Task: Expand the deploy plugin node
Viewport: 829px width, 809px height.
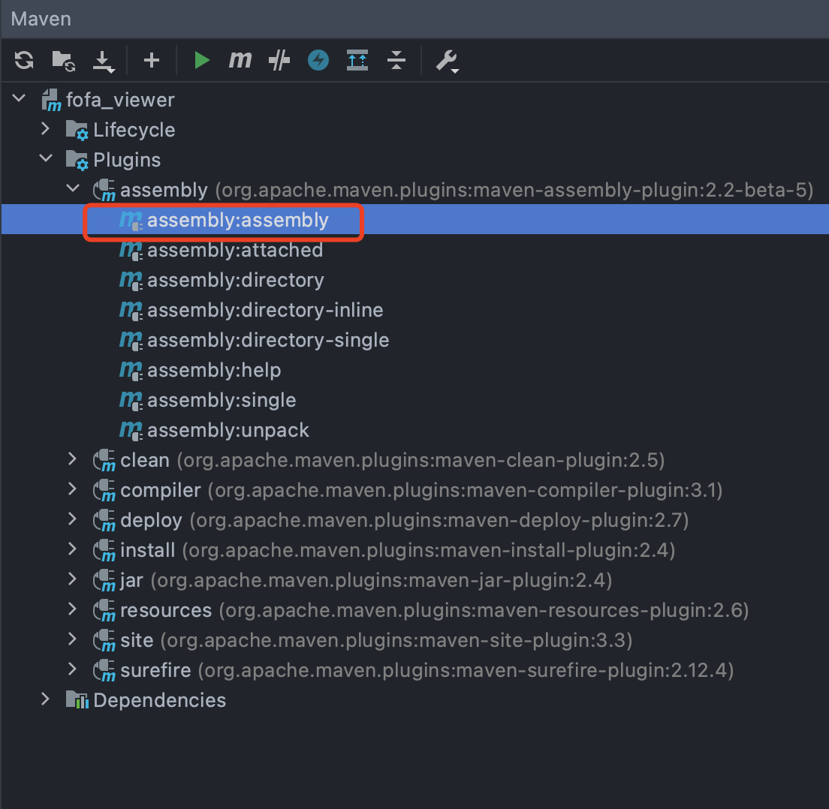Action: (72, 519)
